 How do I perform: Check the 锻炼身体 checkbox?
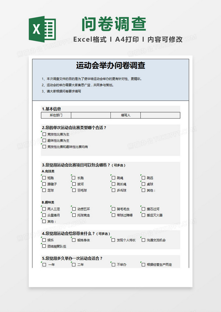(x=74, y=240)
